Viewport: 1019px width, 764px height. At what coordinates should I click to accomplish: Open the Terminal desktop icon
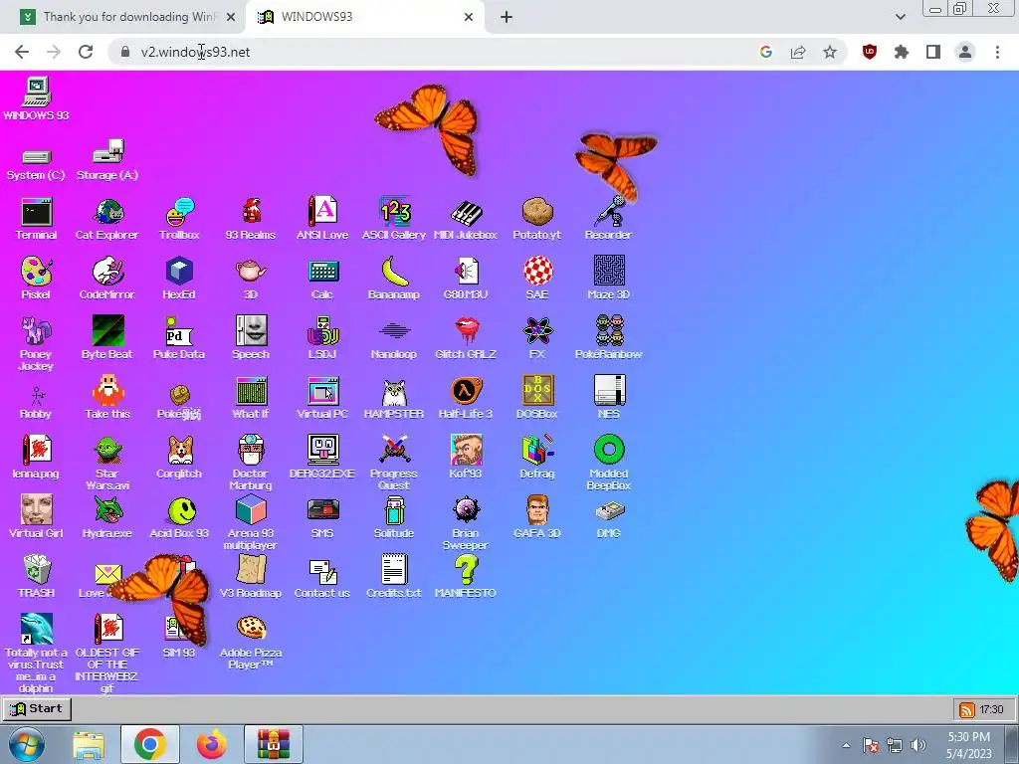(x=37, y=219)
